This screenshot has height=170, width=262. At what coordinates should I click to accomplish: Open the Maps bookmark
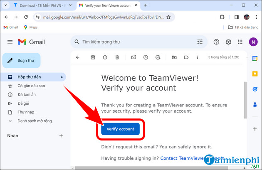pyautogui.click(x=31, y=27)
